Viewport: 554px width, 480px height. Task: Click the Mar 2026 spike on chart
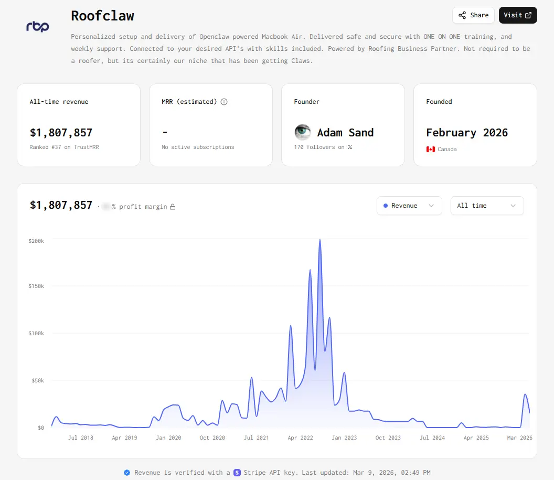pyautogui.click(x=525, y=394)
